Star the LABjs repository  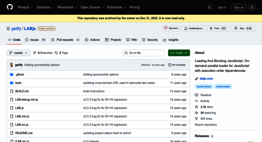click(x=243, y=28)
